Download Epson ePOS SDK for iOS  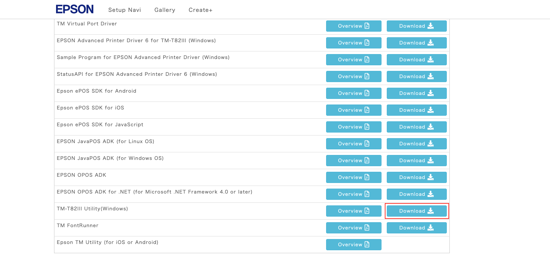click(417, 110)
